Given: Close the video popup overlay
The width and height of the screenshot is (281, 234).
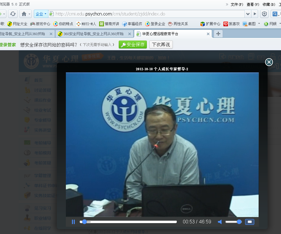Looking at the screenshot, I should tap(269, 62).
